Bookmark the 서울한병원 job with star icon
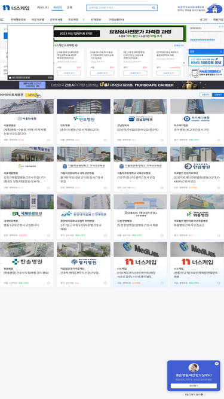The height and width of the screenshot is (399, 224). pos(48,140)
